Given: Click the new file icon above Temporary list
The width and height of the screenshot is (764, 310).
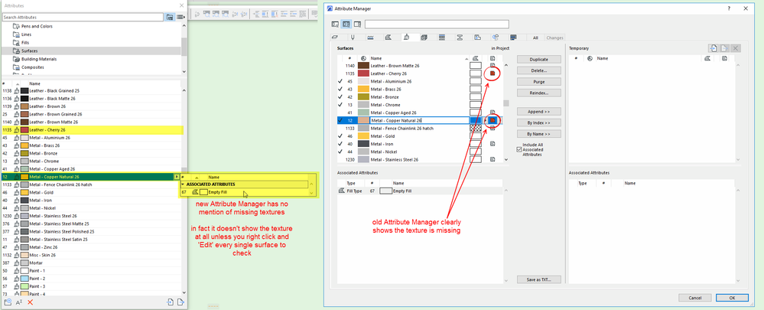Looking at the screenshot, I should [712, 48].
